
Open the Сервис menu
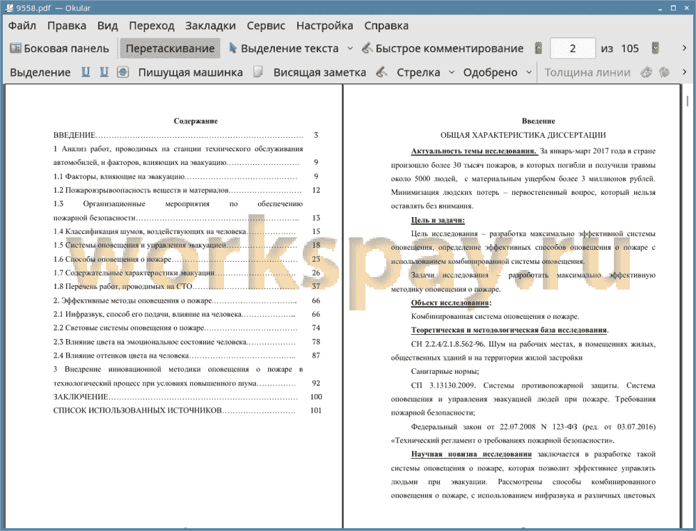[x=266, y=26]
